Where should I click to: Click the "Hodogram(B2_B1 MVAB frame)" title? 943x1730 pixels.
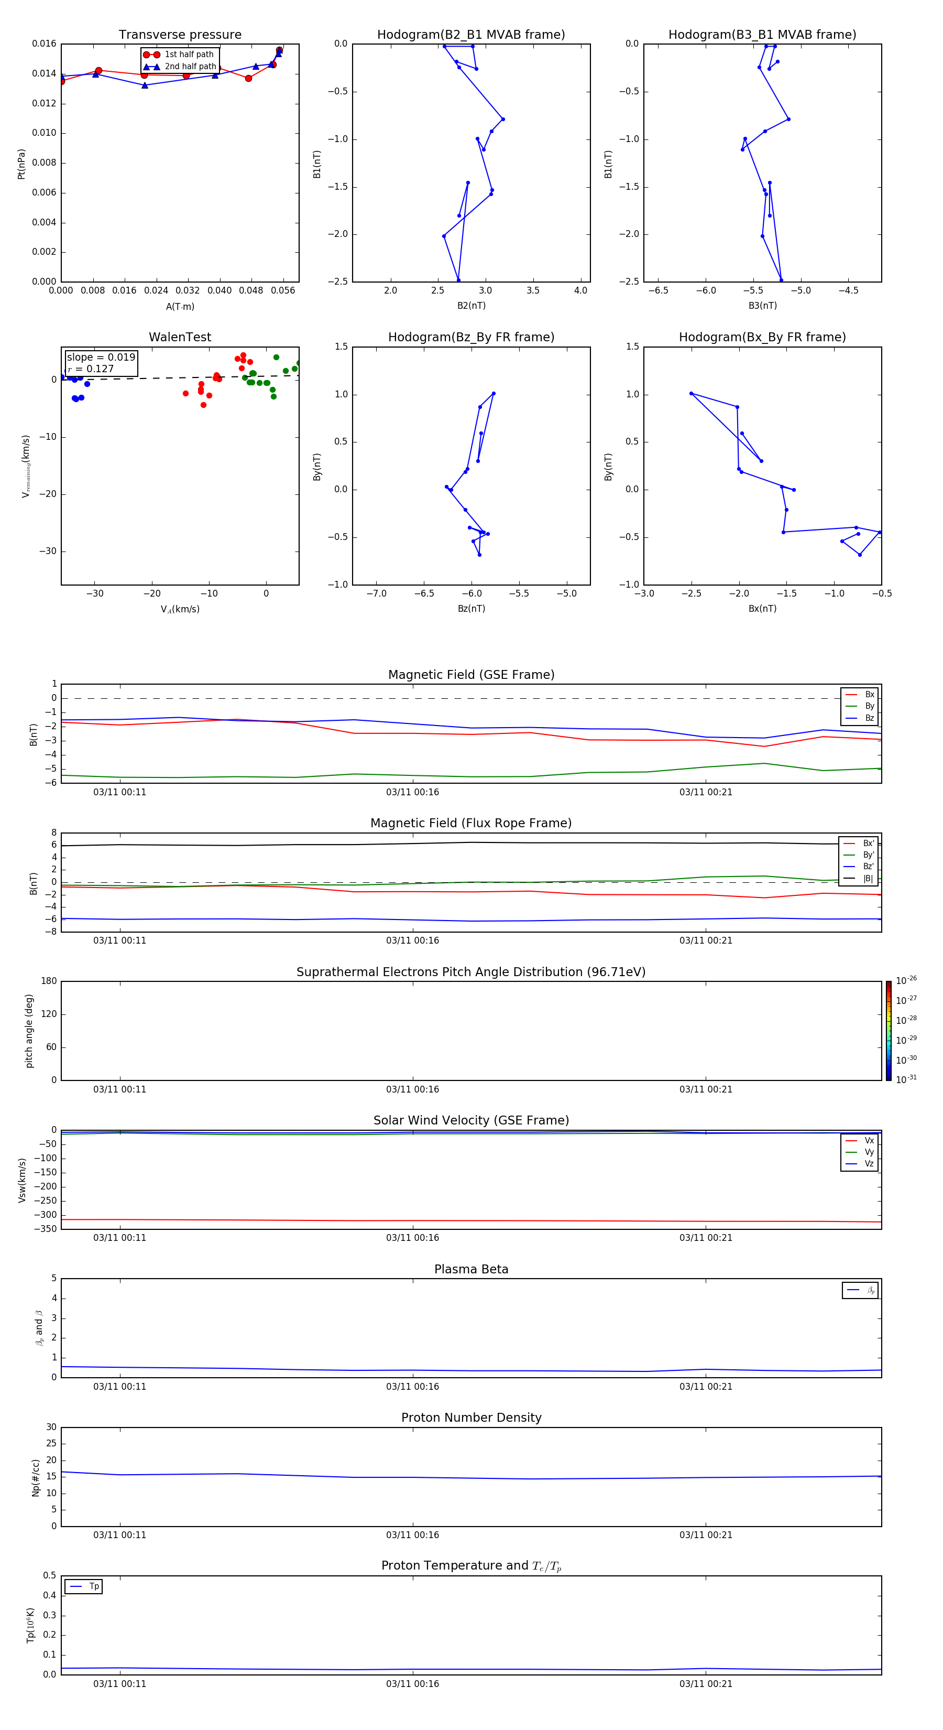471,35
